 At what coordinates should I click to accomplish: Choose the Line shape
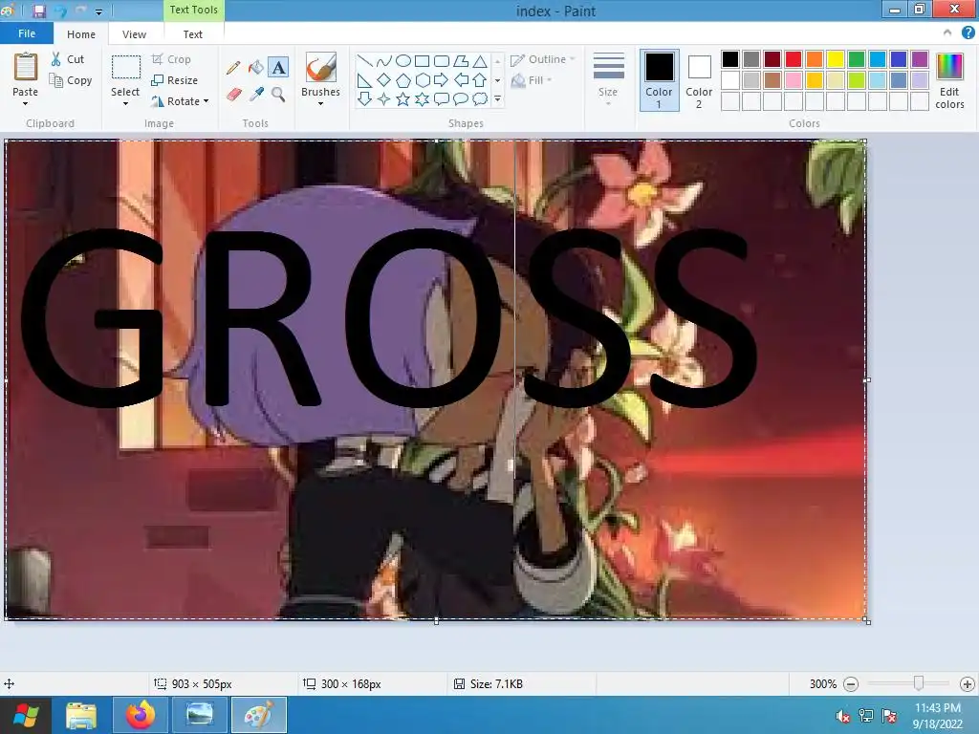click(x=364, y=61)
